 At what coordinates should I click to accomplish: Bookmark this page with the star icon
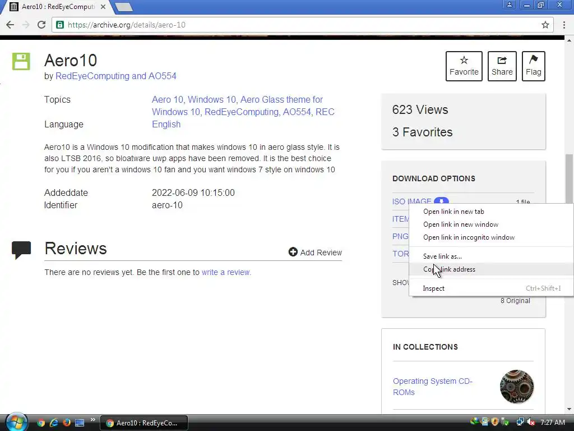(x=545, y=25)
